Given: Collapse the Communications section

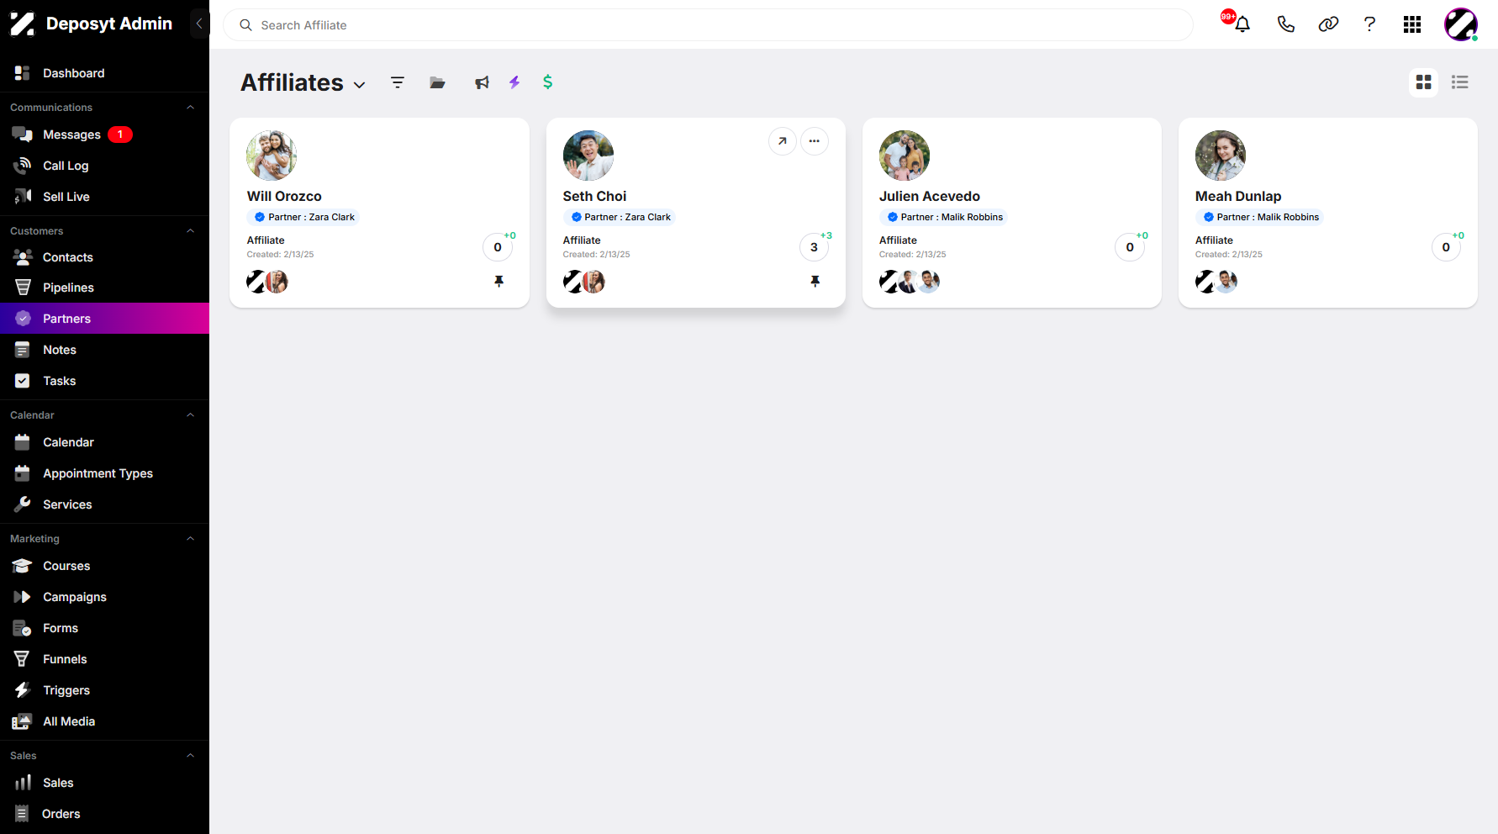Looking at the screenshot, I should click(191, 108).
